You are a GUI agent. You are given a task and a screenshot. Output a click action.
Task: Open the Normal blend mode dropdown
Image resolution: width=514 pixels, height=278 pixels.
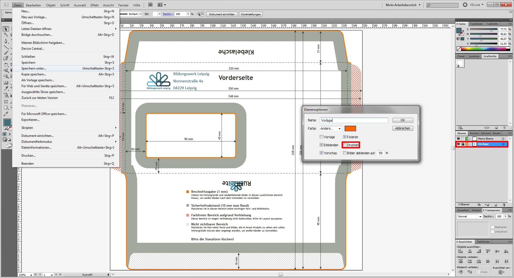[470, 217]
